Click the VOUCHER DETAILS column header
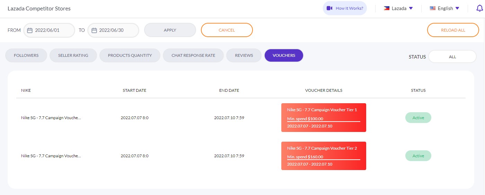Image resolution: width=485 pixels, height=195 pixels. [x=324, y=90]
